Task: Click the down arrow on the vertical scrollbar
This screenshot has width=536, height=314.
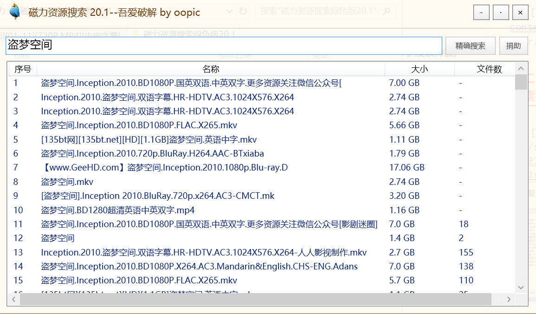Action: click(520, 288)
